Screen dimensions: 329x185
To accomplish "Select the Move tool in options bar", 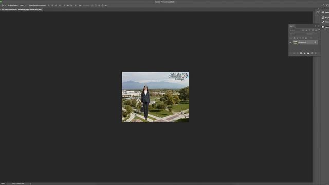I will pos(3,5).
